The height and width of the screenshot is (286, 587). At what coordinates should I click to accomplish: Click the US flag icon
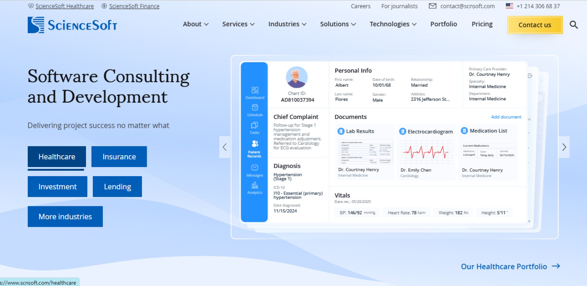tap(509, 6)
